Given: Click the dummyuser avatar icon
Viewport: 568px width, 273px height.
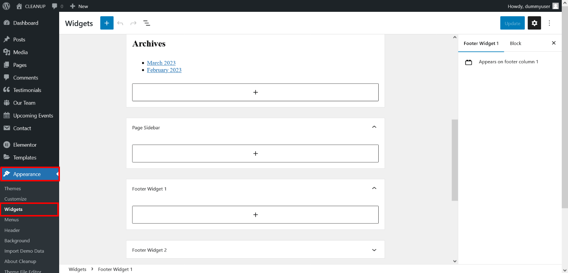Looking at the screenshot, I should [555, 6].
